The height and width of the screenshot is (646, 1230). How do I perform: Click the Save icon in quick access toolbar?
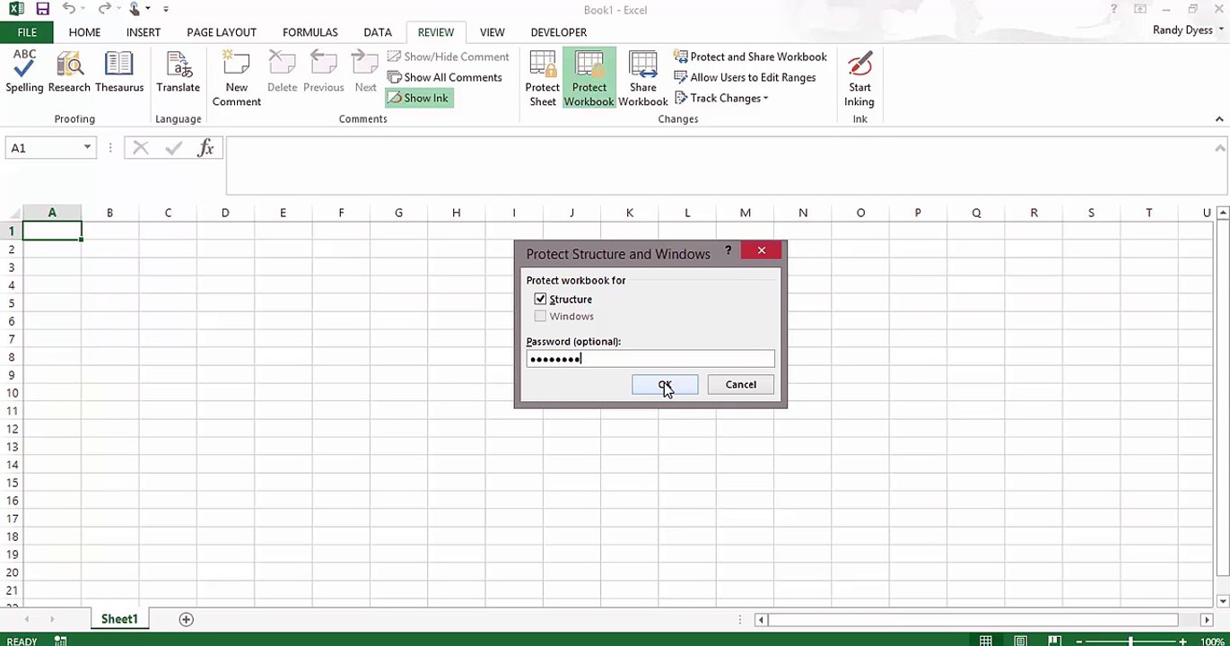pyautogui.click(x=42, y=9)
